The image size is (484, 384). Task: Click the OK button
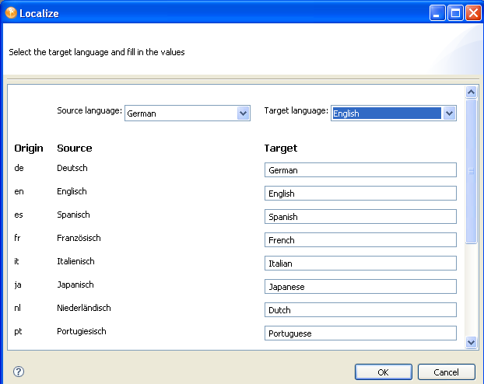383,372
